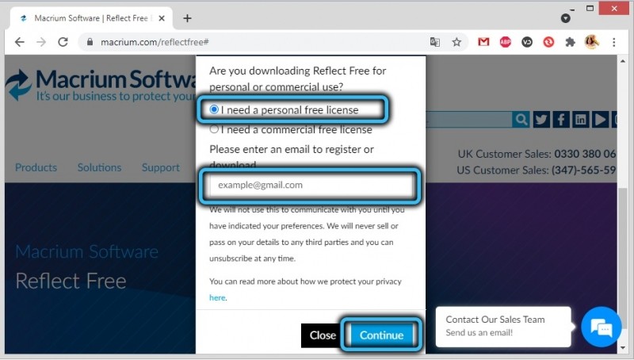The height and width of the screenshot is (360, 634).
Task: Click the Close button in the dialog
Action: point(323,335)
